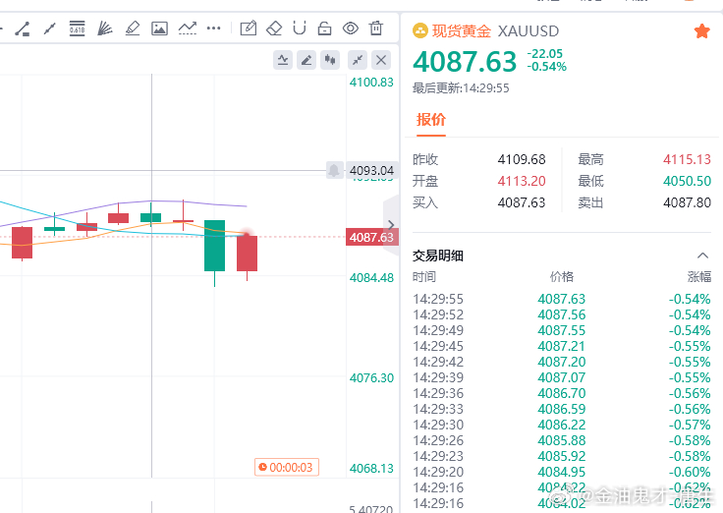Image resolution: width=723 pixels, height=513 pixels.
Task: Toggle the favorite star for XAUUSD
Action: [x=701, y=31]
